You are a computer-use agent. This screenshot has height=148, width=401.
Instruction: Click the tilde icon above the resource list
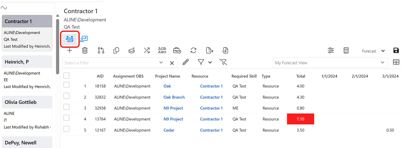[4, 8]
